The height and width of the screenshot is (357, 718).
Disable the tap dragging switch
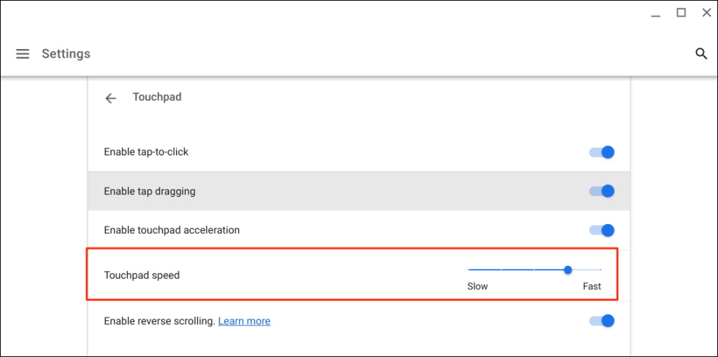pos(602,191)
